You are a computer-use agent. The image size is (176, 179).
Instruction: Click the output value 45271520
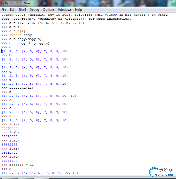(x=9, y=161)
